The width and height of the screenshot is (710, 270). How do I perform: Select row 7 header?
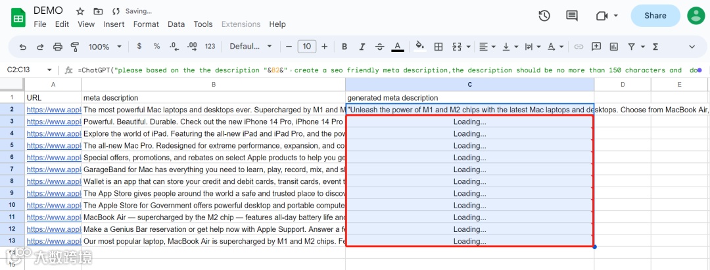pos(12,169)
